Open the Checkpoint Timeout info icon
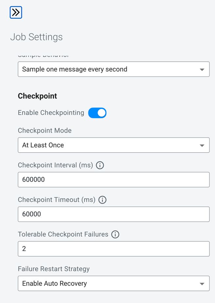The width and height of the screenshot is (215, 303). pos(103,200)
